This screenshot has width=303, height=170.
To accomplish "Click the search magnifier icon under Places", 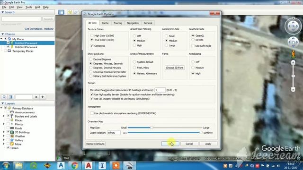I will 4,97.
